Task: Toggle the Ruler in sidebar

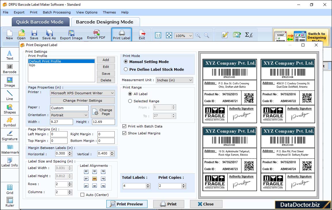Action: click(x=10, y=202)
